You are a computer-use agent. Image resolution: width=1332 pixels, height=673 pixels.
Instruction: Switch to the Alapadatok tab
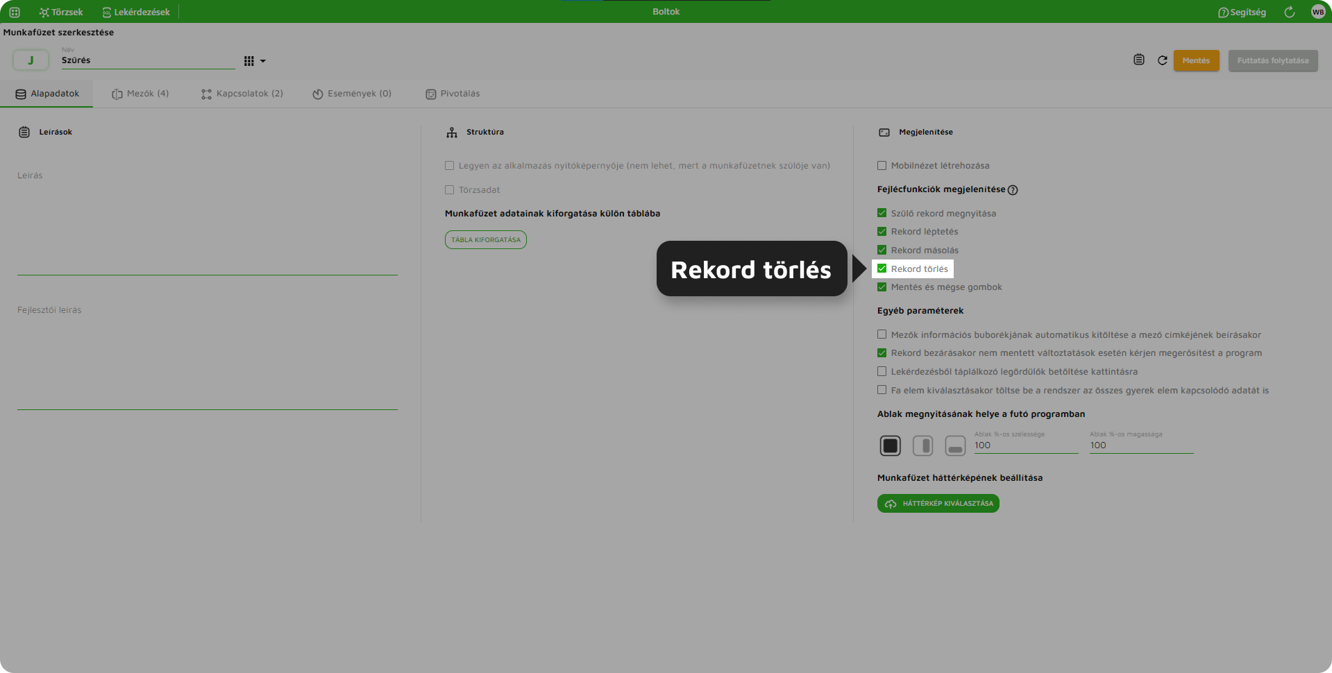47,94
